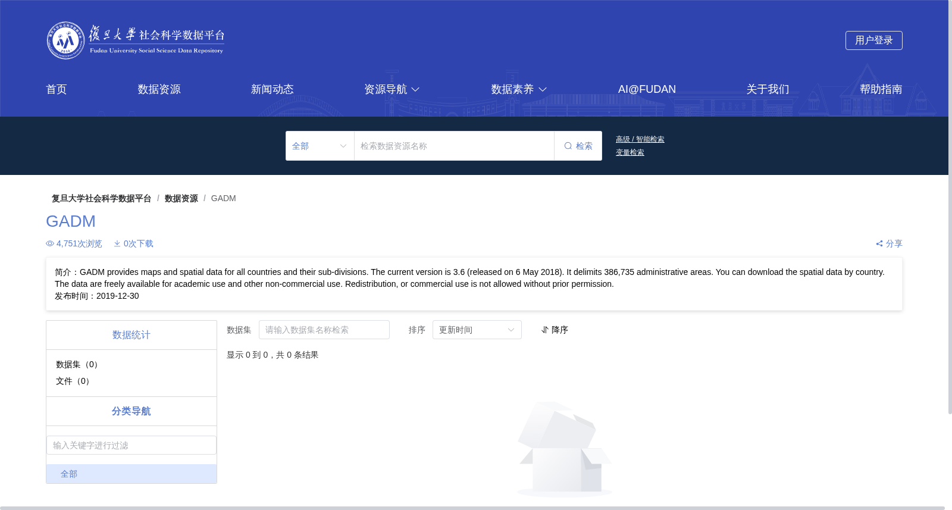
Task: Open 数据资源 in the navigation bar
Action: point(159,89)
